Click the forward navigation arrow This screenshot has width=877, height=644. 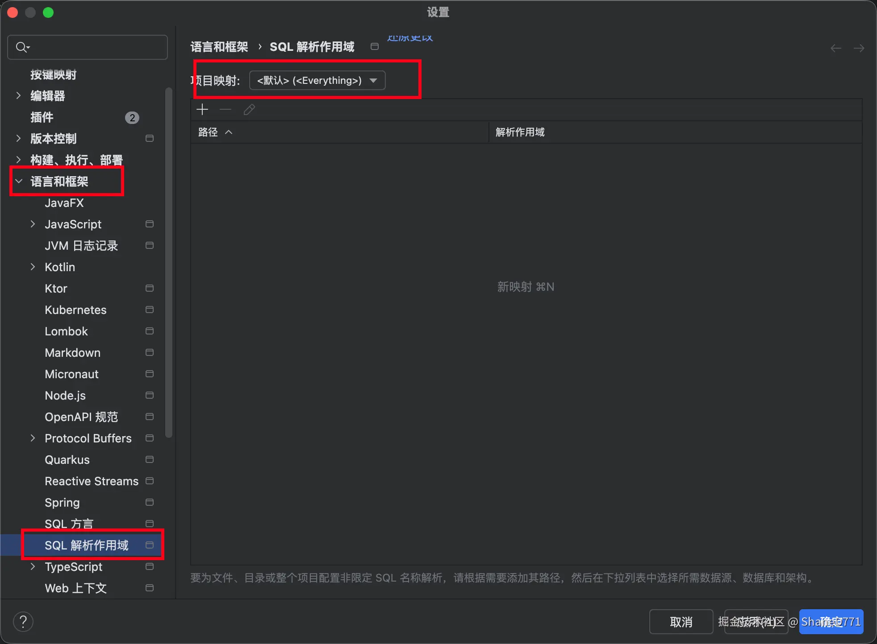click(859, 48)
